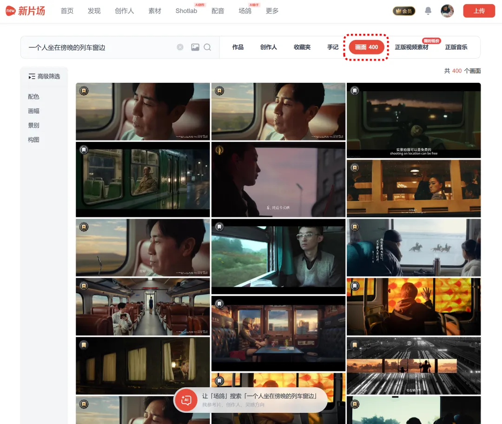Viewport: 502px width, 424px height.
Task: Click the magnifier search icon
Action: (x=207, y=47)
